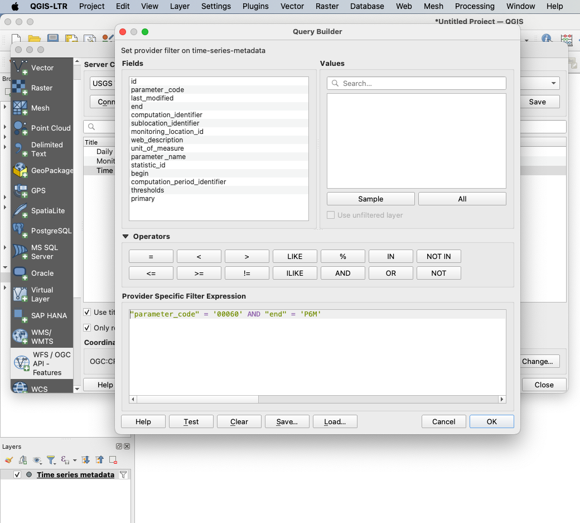Click Add Group icon in Layers panel
Screen dimensions: 580x523
pos(23,460)
